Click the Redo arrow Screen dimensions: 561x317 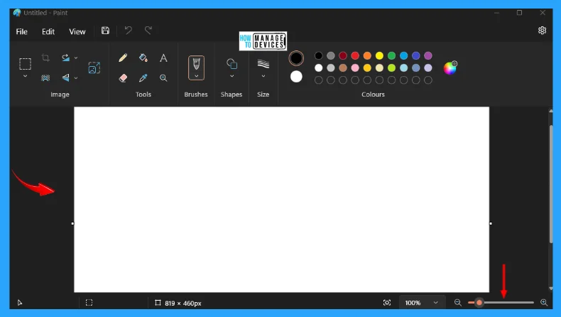click(x=148, y=31)
